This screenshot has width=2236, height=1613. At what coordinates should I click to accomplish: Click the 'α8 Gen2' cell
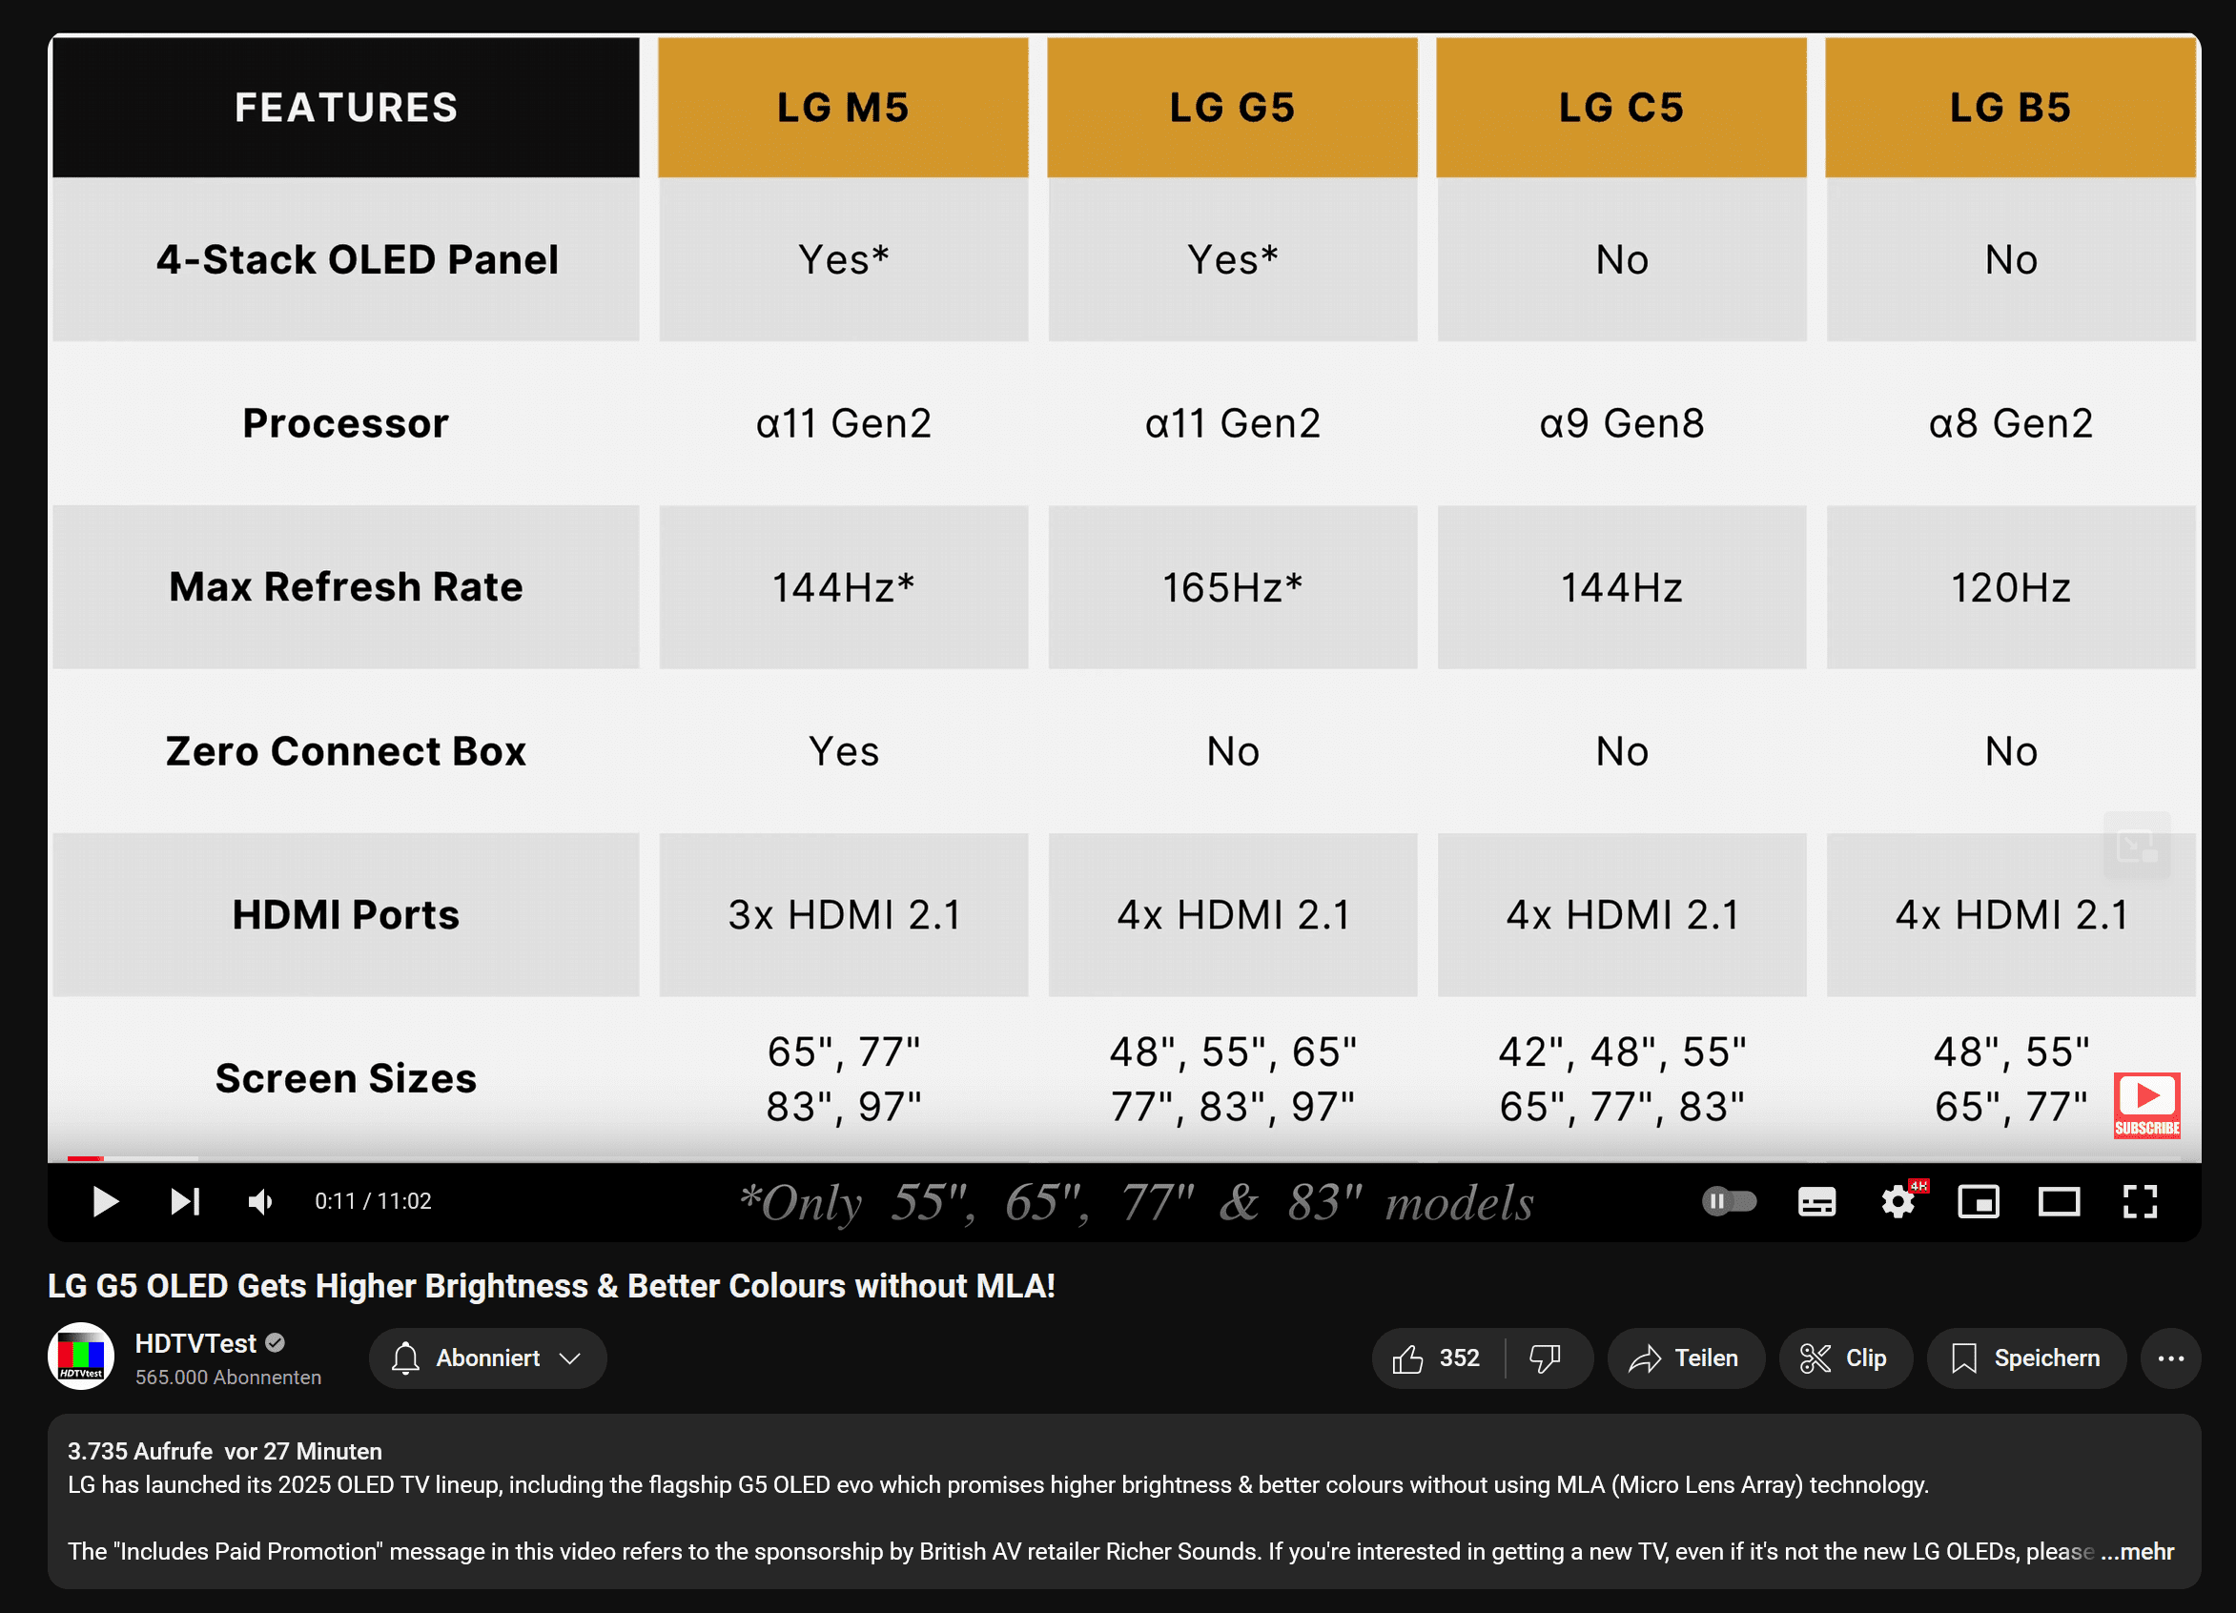click(2011, 423)
